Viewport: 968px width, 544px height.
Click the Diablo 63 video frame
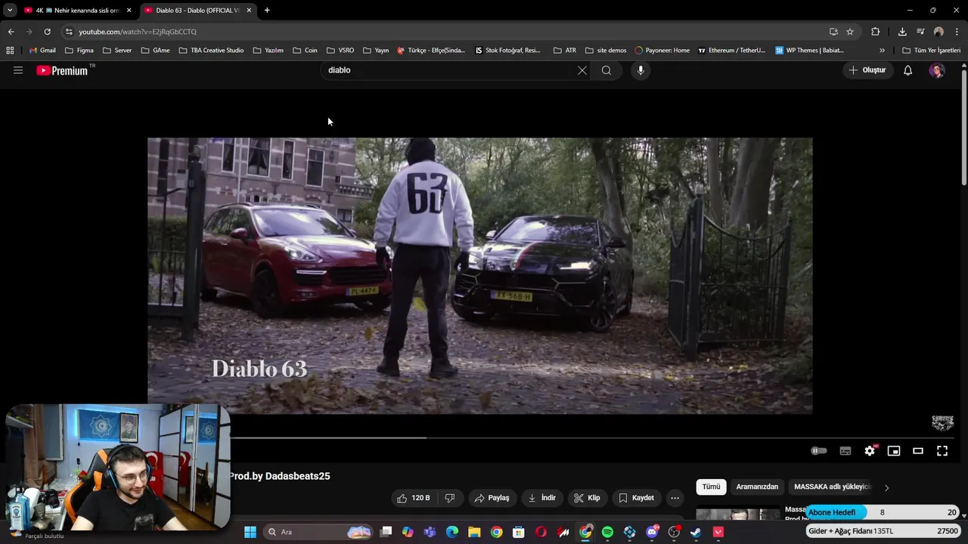click(x=479, y=275)
